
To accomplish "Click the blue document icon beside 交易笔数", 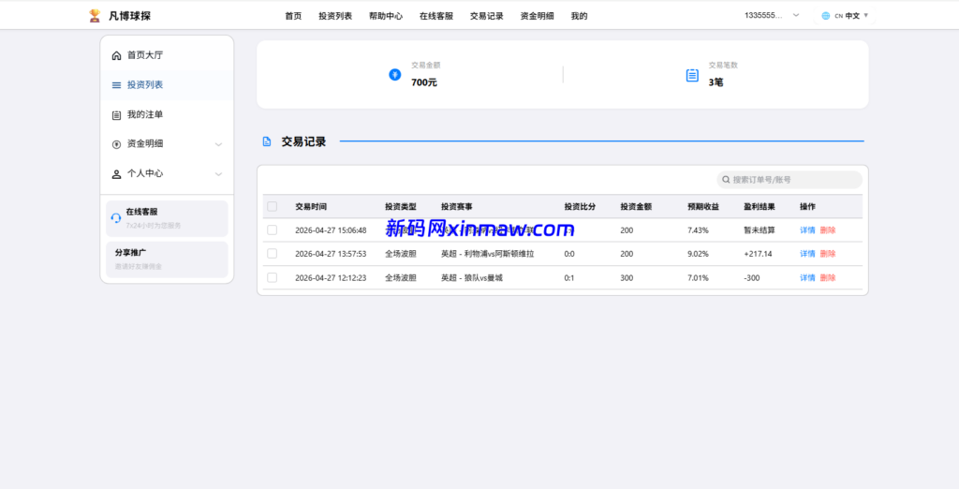I will click(x=692, y=75).
